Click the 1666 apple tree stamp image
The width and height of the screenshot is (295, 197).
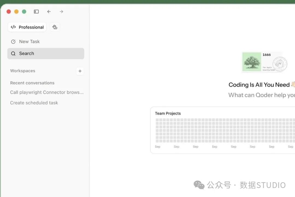[x=264, y=62]
